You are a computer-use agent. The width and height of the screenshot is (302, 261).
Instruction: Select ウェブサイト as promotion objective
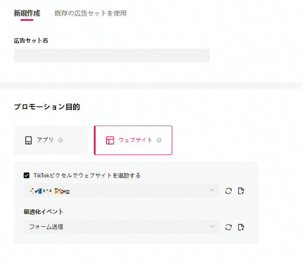pyautogui.click(x=133, y=140)
